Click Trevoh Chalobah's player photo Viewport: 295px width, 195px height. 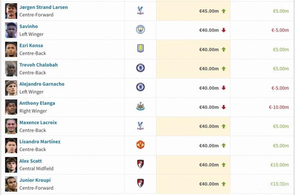pos(11,69)
